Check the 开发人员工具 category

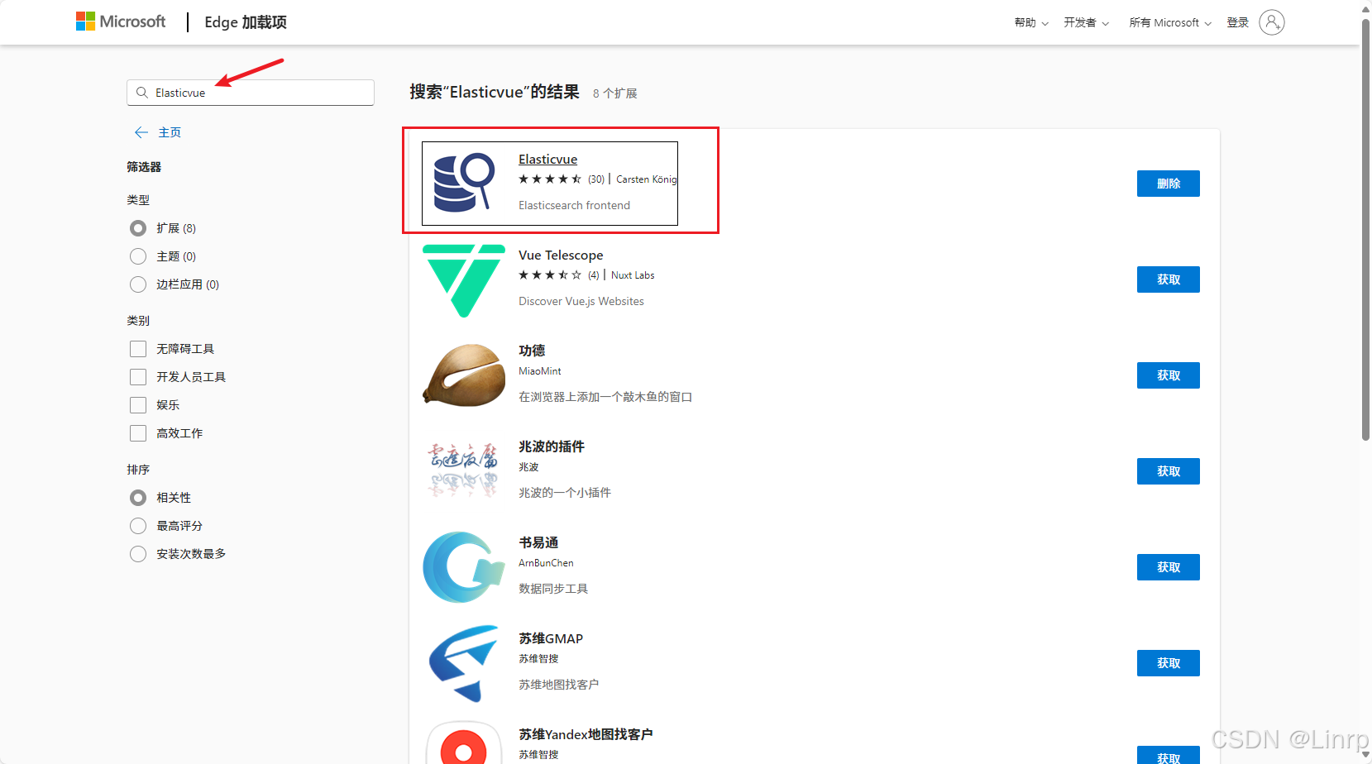pos(138,377)
